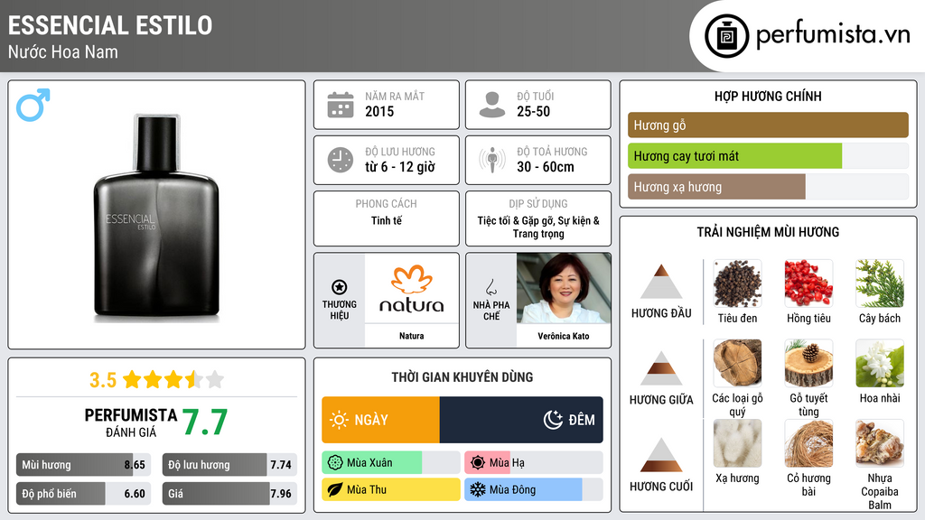Screen dimensions: 925x520
Task: Click the Natura brand flower logo
Action: click(412, 280)
